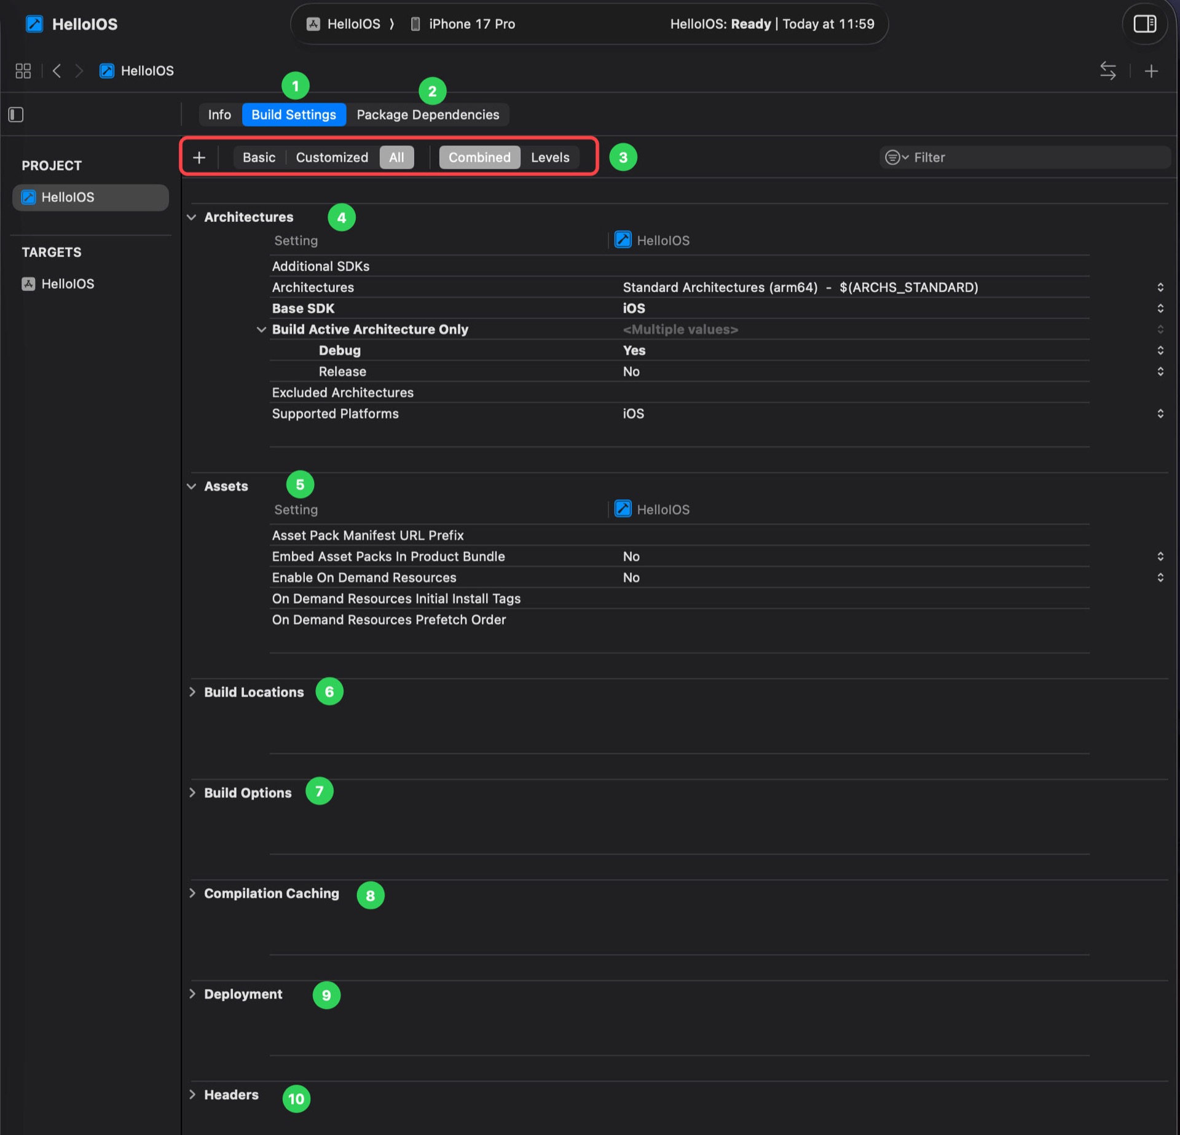
Task: Click the editor swap arrows icon
Action: pos(1107,71)
